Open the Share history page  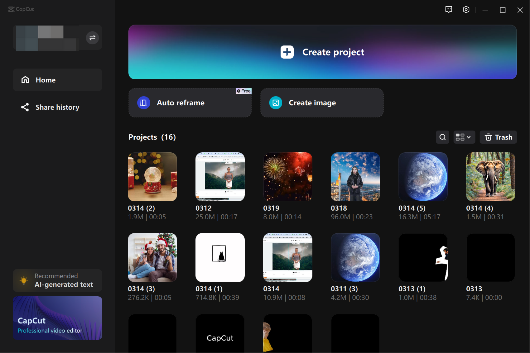(57, 107)
